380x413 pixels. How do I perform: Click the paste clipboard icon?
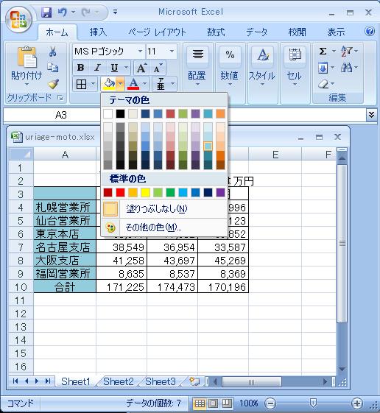click(27, 57)
